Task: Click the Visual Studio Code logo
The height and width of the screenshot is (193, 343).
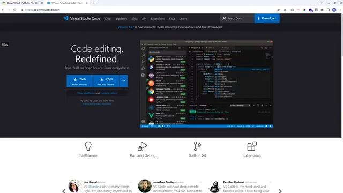Action: point(82,18)
